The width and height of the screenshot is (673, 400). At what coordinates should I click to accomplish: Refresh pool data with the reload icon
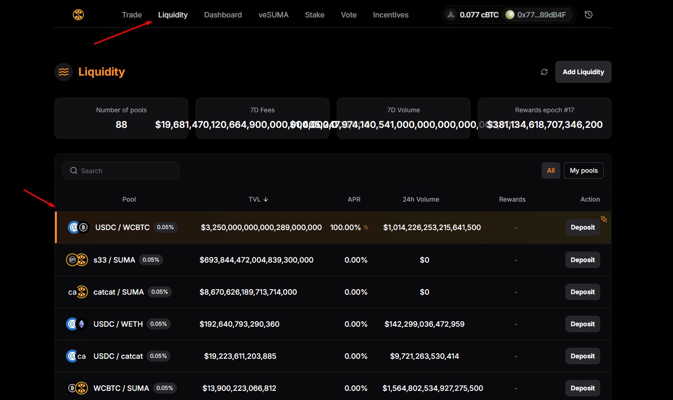pos(544,72)
